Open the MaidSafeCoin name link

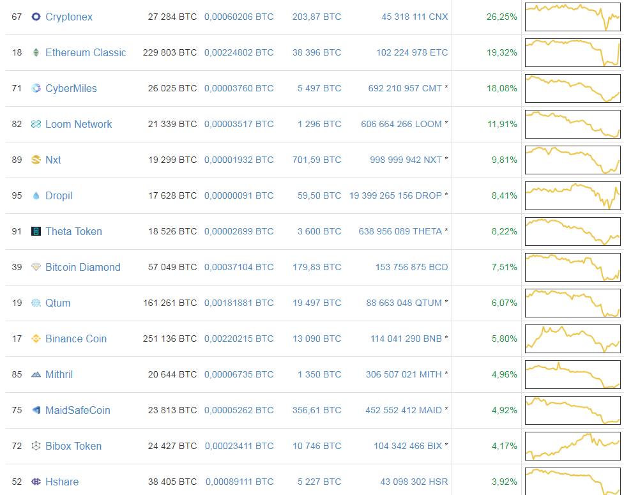point(78,410)
